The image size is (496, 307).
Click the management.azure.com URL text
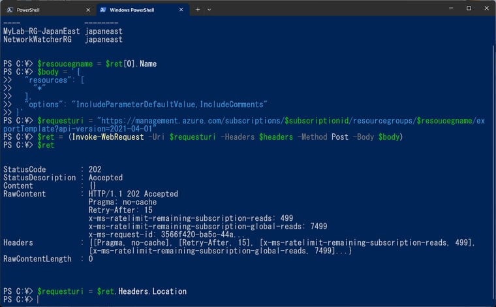(x=178, y=121)
